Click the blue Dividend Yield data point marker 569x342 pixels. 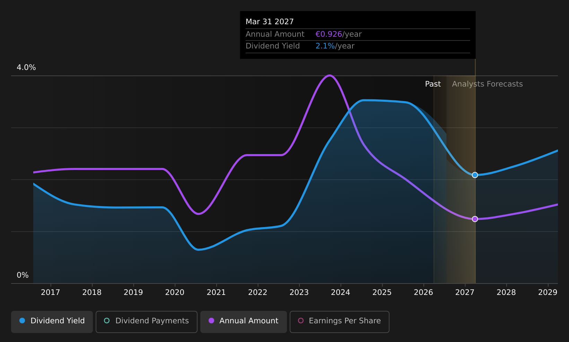pyautogui.click(x=475, y=175)
